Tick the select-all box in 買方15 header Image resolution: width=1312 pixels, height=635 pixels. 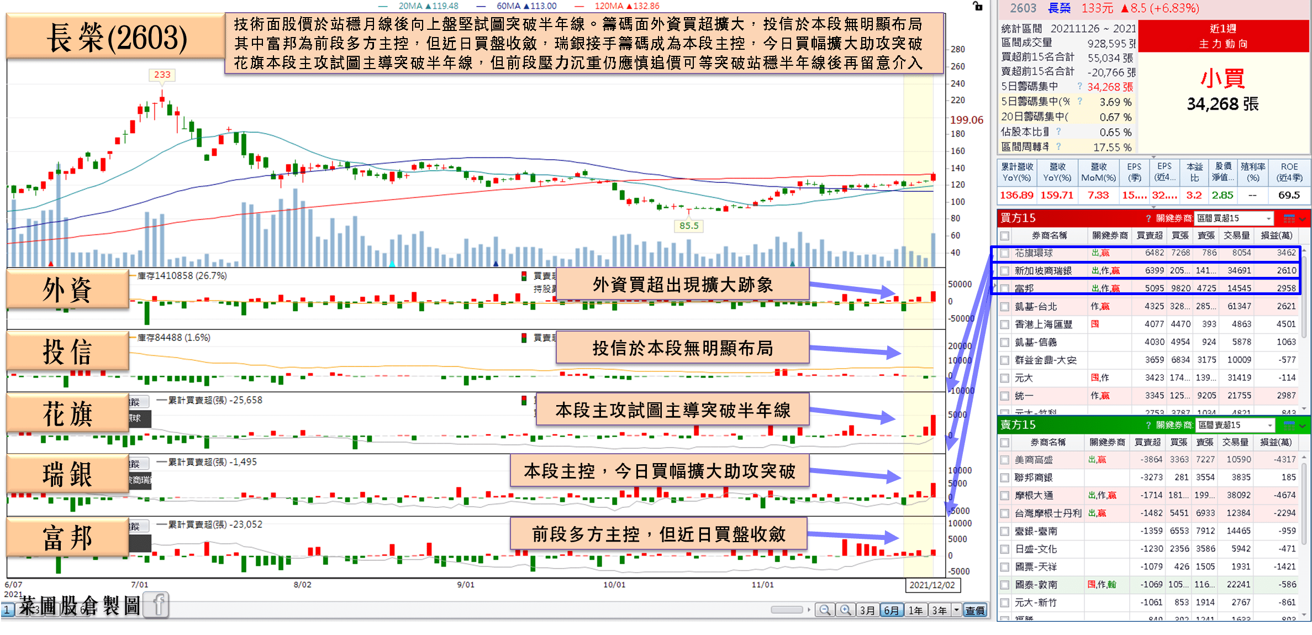tap(1005, 236)
